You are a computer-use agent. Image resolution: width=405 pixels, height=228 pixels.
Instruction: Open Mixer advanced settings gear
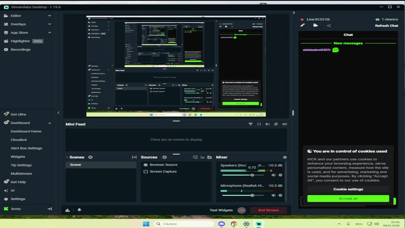(285, 157)
